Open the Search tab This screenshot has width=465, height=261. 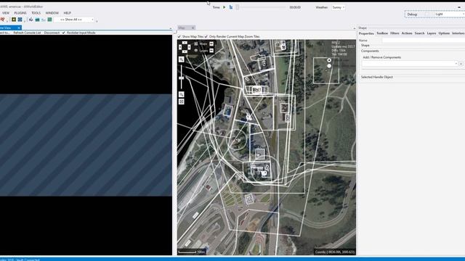(x=420, y=33)
